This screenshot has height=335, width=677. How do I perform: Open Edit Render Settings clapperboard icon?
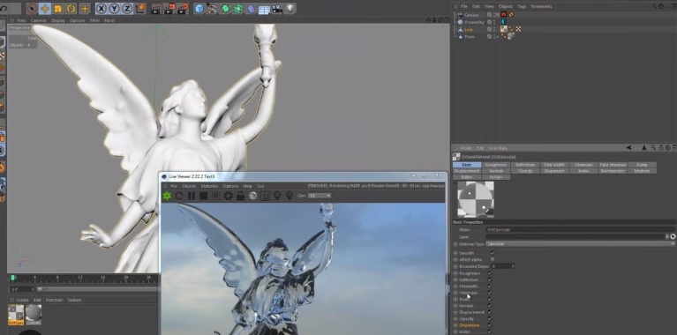[x=183, y=9]
